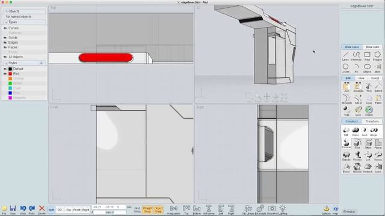Image resolution: width=385 pixels, height=216 pixels.
Task: Toggle Grid Snap
Action: pos(137,210)
